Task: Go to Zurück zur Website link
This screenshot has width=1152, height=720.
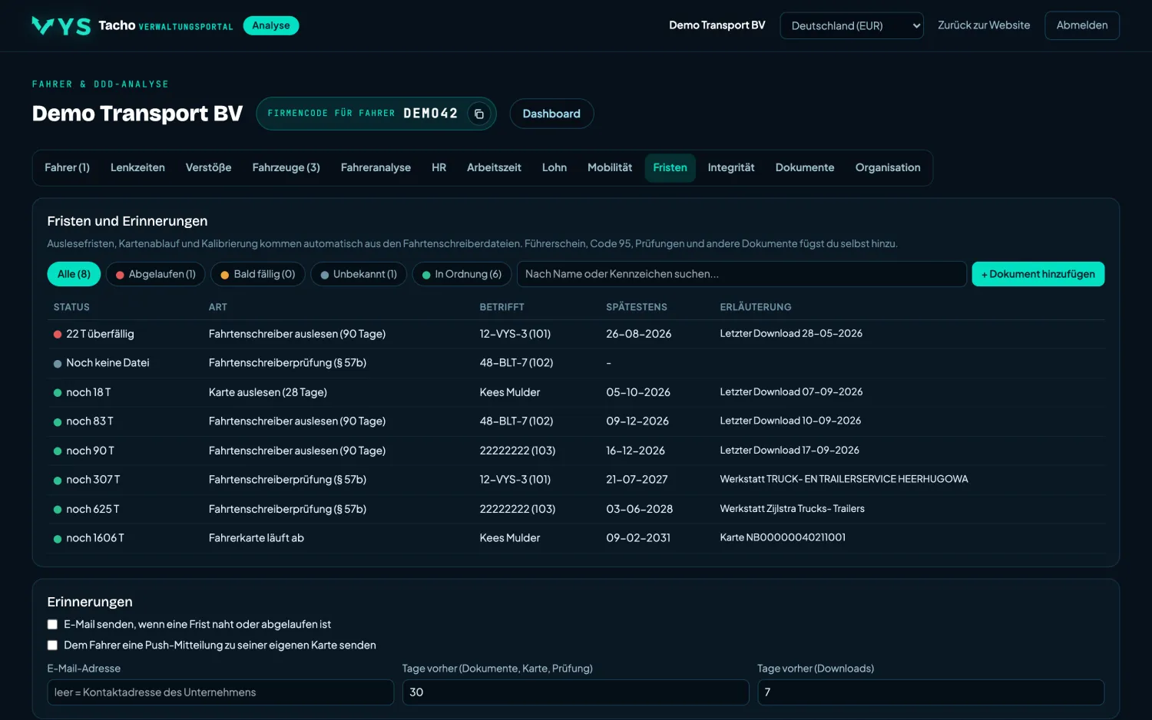Action: [x=984, y=25]
